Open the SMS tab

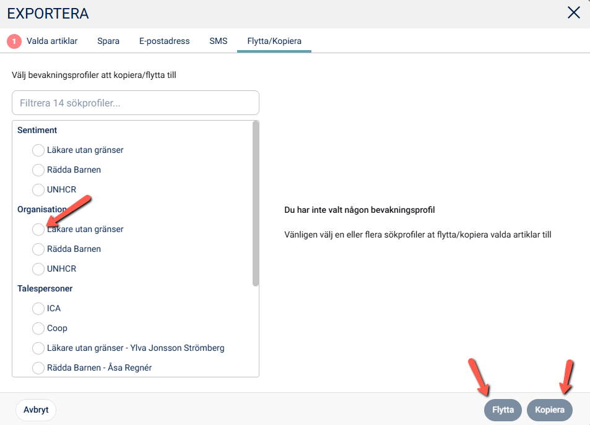pos(219,41)
